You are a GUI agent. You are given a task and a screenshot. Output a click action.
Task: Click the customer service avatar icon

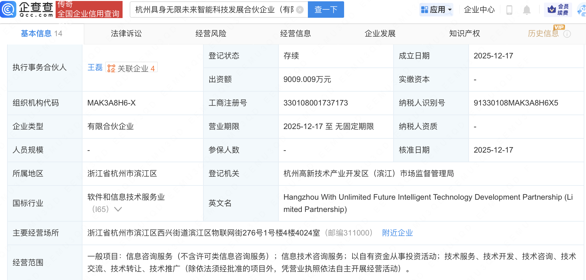582,10
